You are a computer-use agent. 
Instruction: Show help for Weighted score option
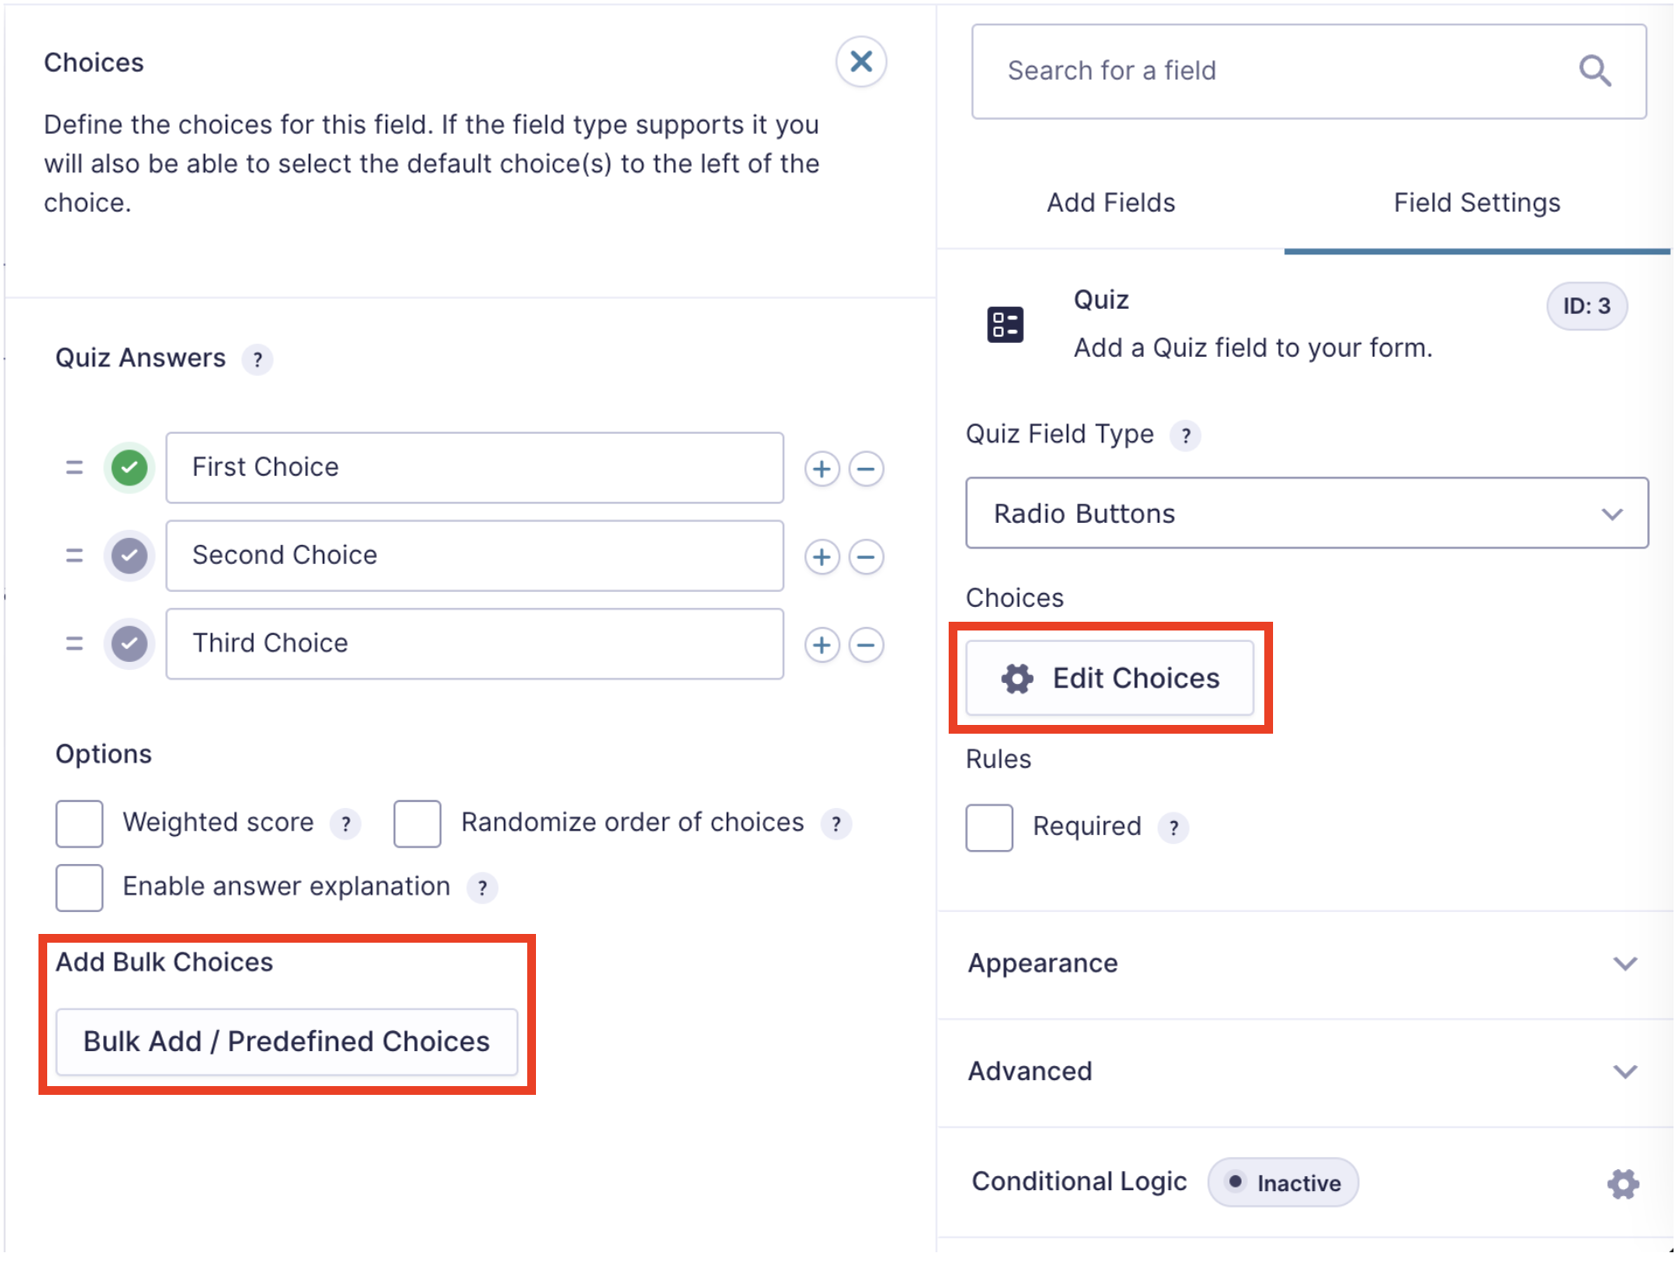pos(345,824)
